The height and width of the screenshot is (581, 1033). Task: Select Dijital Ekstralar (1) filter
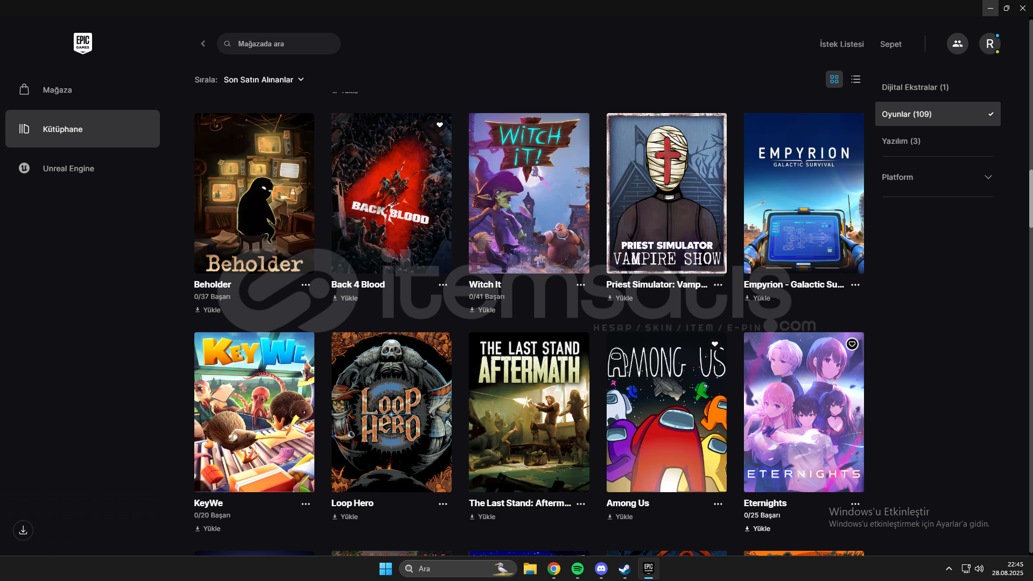coord(915,87)
